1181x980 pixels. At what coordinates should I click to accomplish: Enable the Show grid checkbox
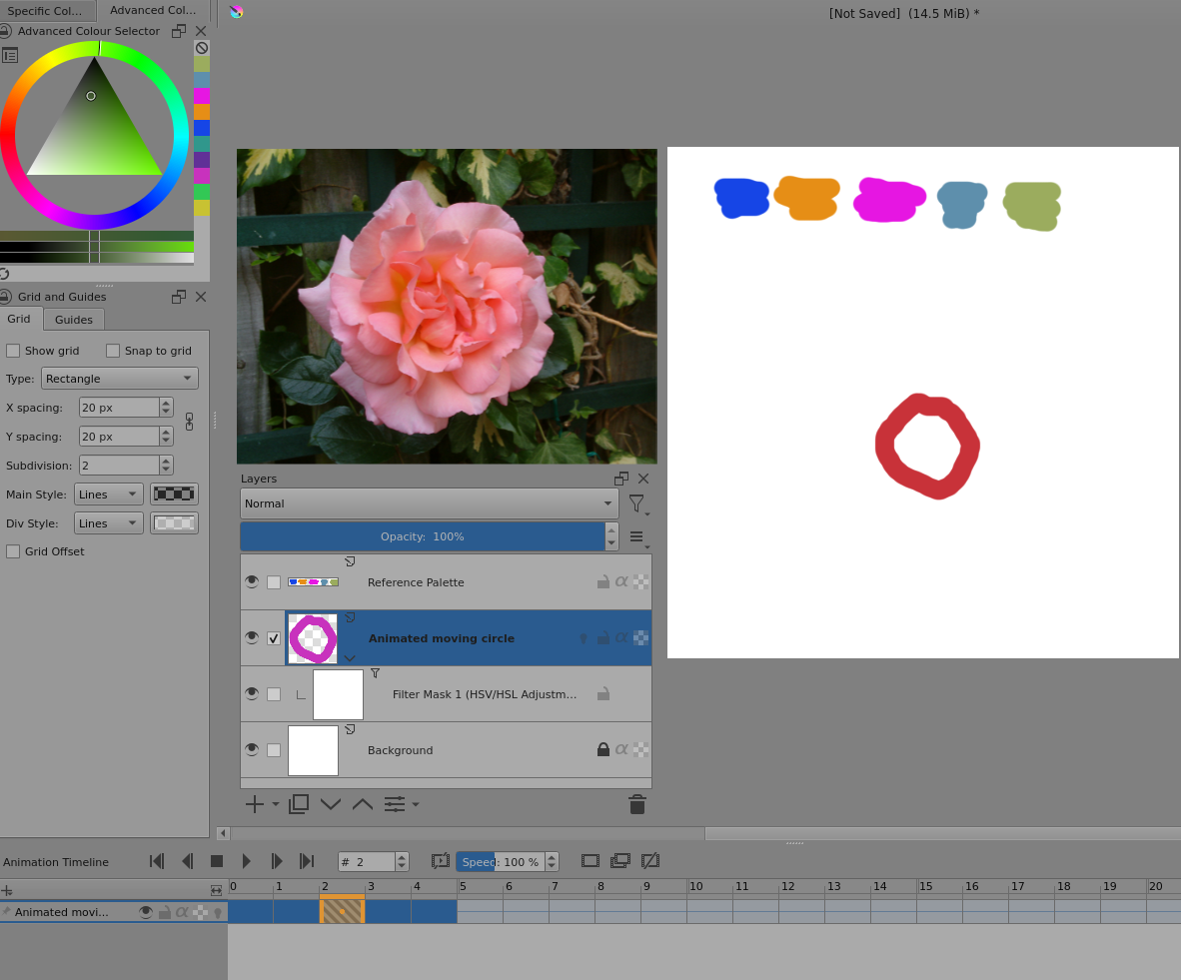(13, 351)
